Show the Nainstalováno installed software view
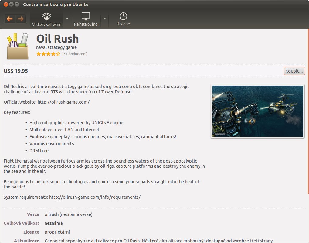 [86, 19]
